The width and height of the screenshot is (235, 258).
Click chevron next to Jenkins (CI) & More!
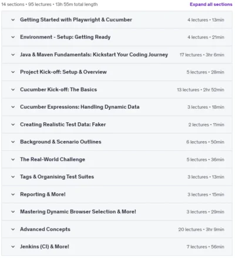point(13,247)
